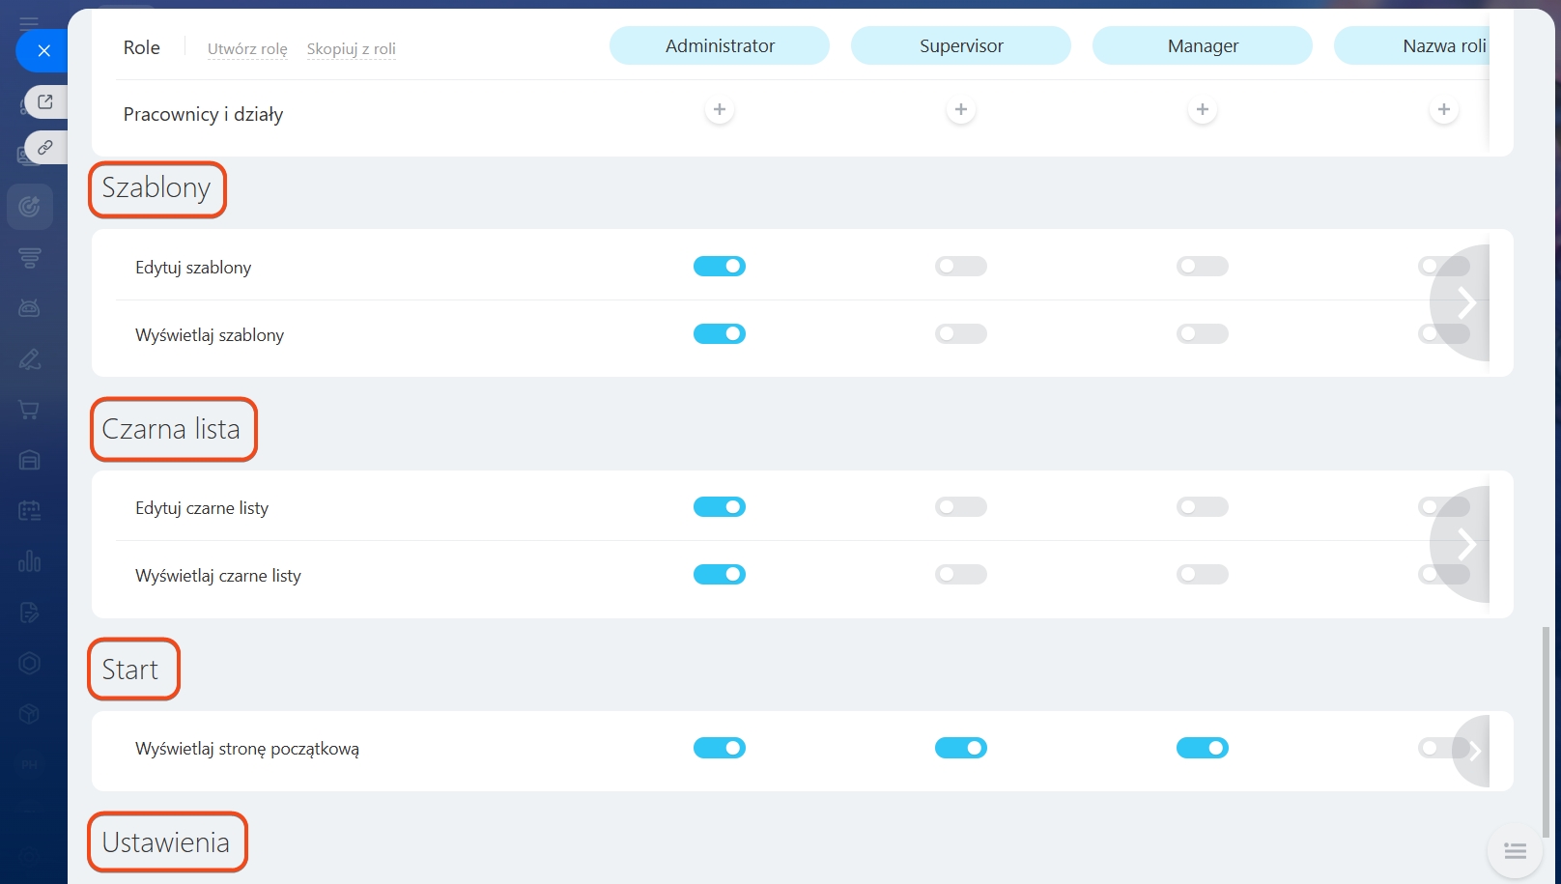This screenshot has width=1561, height=884.
Task: Disable Edytuj szablony for Administrator
Action: pyautogui.click(x=720, y=266)
